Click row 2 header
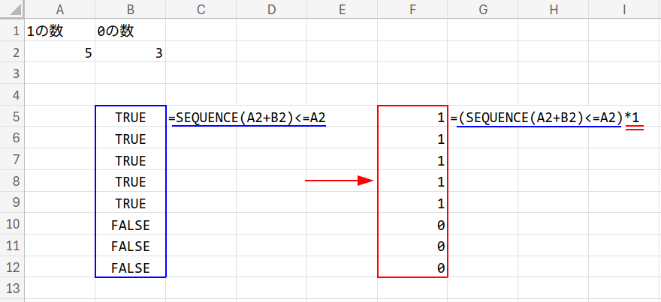This screenshot has height=302, width=661. tap(12, 53)
